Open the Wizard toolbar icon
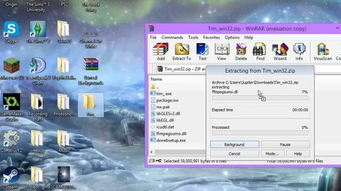Screen dimensions: 341x191 click(x=280, y=51)
